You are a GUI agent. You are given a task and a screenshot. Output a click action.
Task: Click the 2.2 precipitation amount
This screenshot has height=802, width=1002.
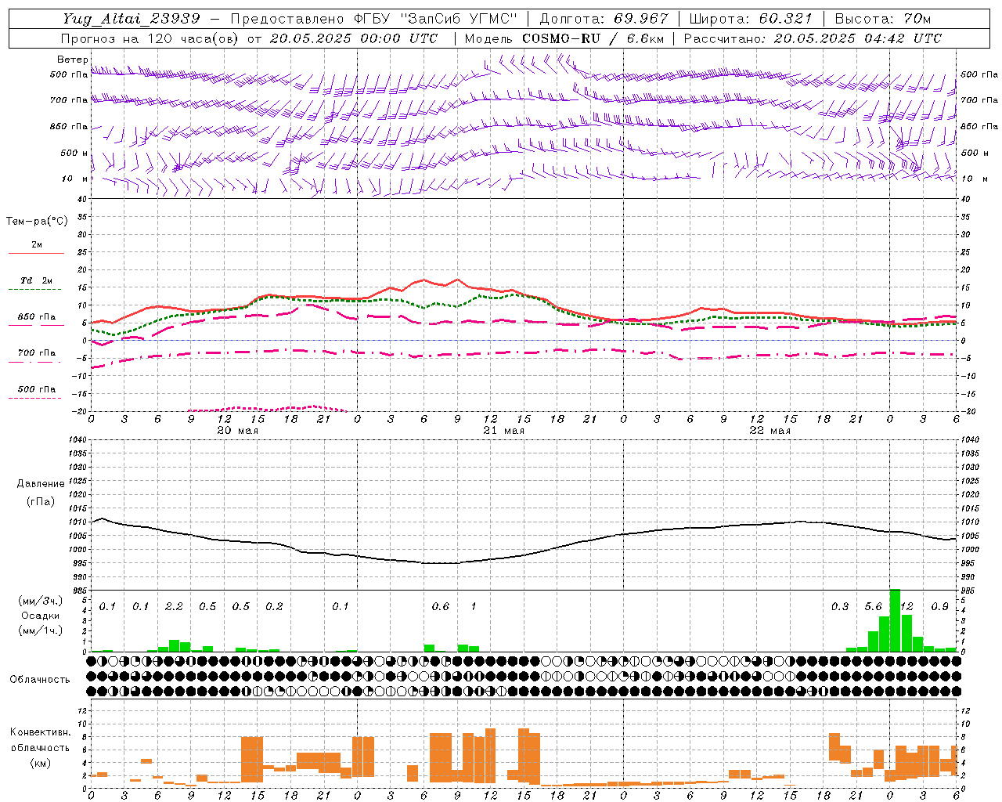click(x=174, y=607)
